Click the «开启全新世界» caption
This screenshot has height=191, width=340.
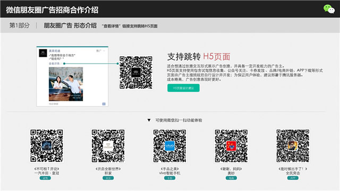(x=108, y=169)
